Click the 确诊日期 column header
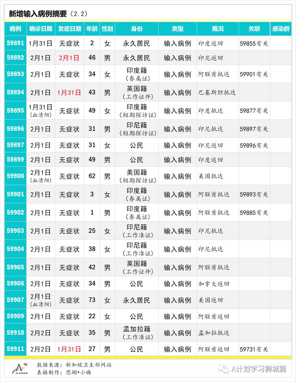The height and width of the screenshot is (382, 296). pyautogui.click(x=41, y=29)
